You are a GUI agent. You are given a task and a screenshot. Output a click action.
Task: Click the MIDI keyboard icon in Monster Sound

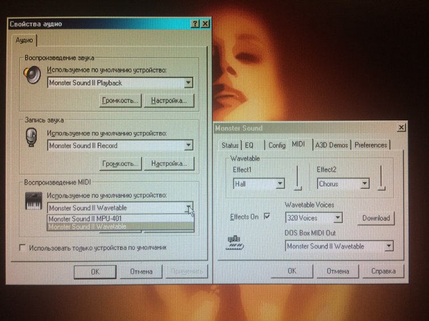[x=235, y=243]
